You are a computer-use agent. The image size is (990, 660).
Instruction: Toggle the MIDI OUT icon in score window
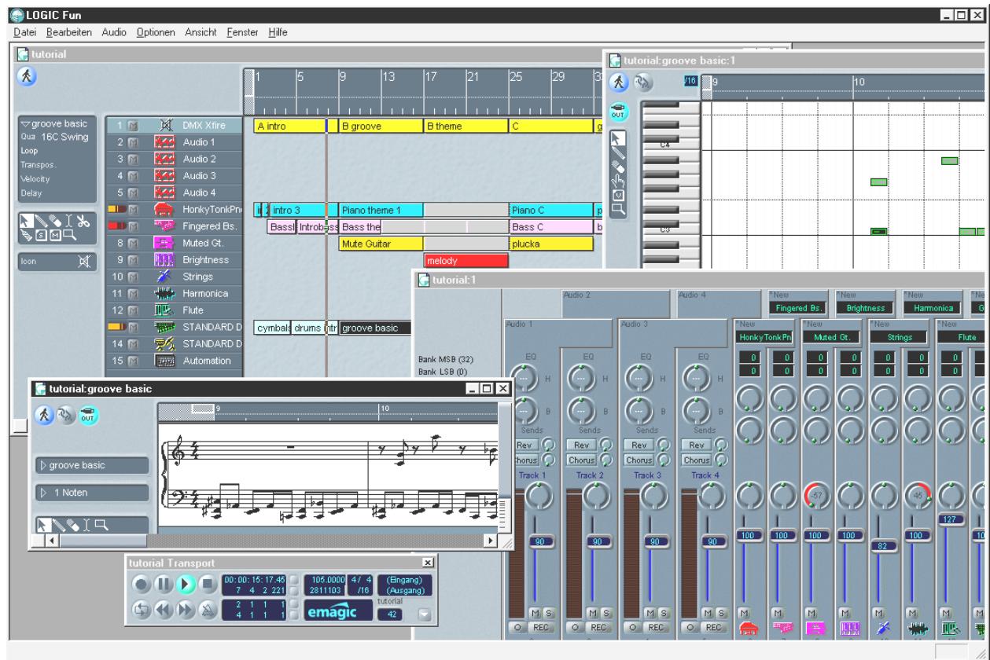click(87, 417)
